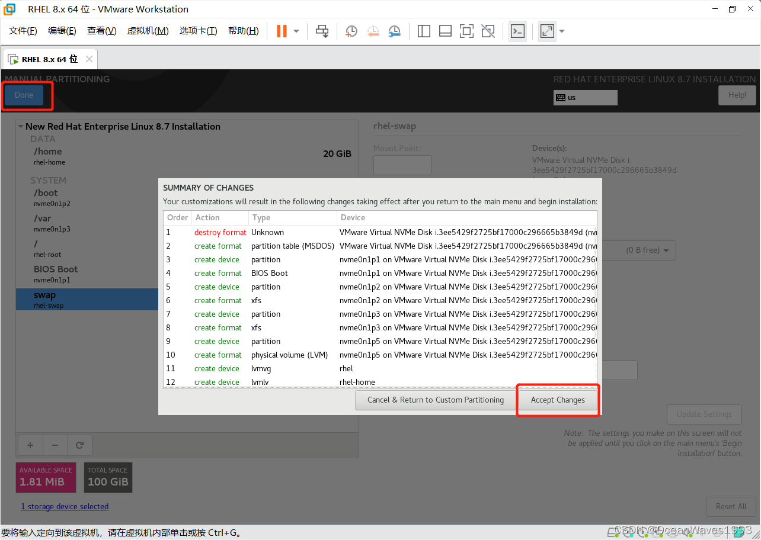Image resolution: width=761 pixels, height=540 pixels.
Task: Revert to snapshot using the clock-arrow icon
Action: tap(373, 31)
